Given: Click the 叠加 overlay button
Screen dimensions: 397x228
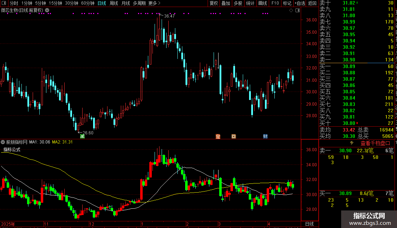Looking at the screenshot, I should [226, 3].
